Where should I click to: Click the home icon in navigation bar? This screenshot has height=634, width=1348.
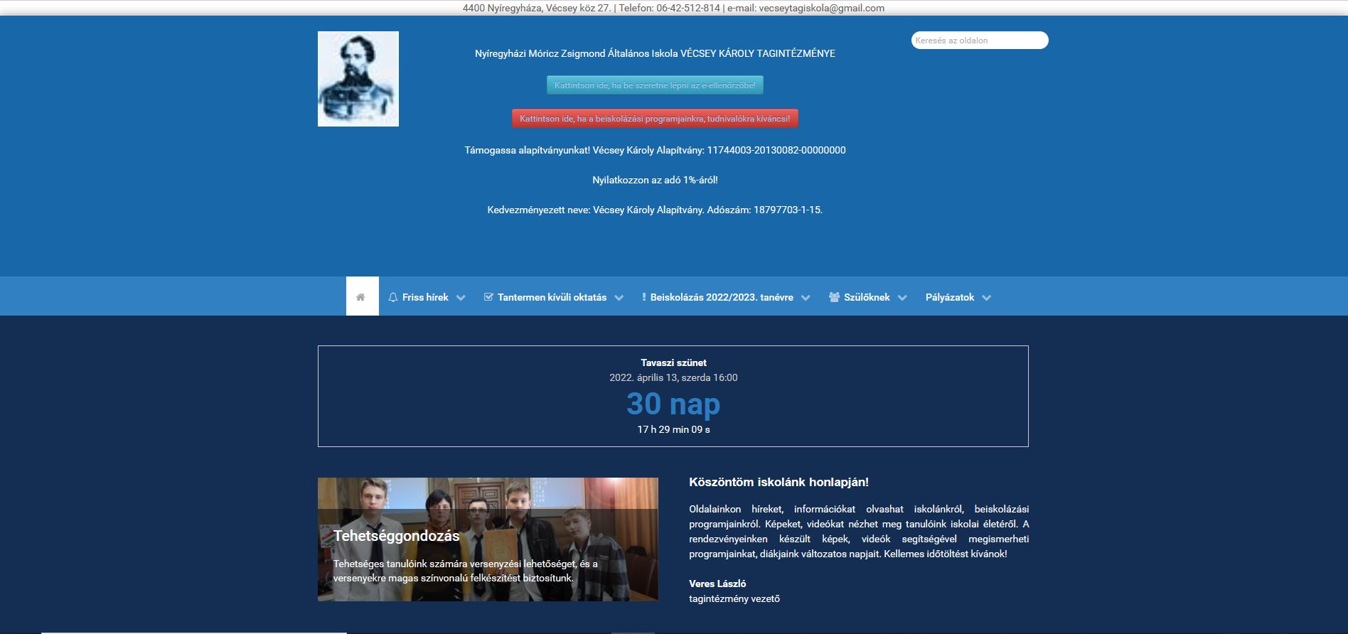(x=361, y=297)
